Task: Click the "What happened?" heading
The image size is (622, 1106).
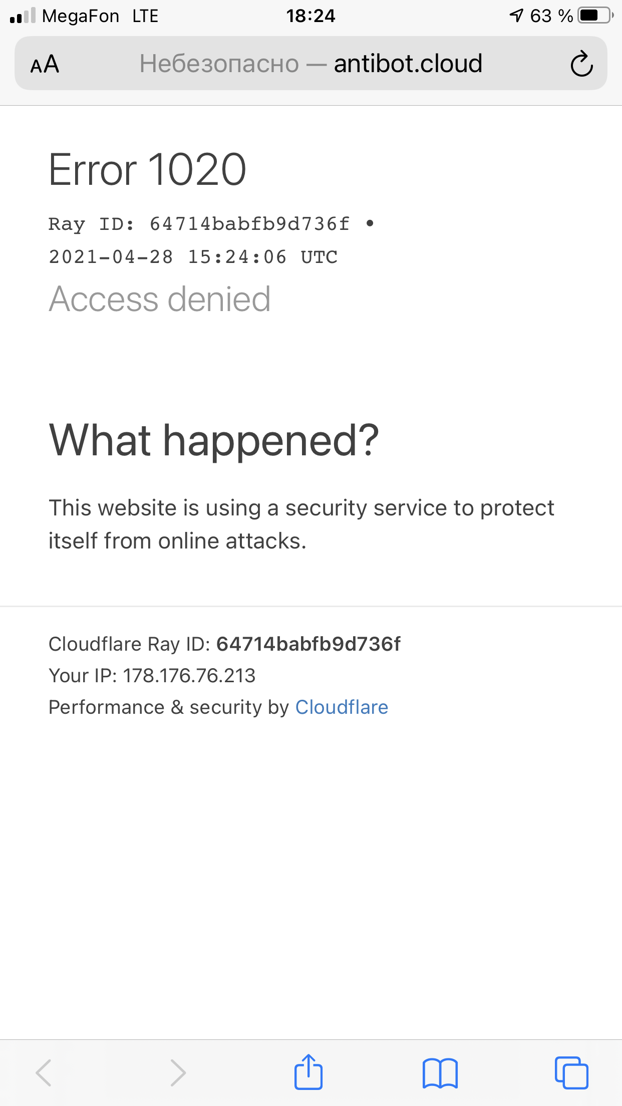Action: click(x=214, y=440)
